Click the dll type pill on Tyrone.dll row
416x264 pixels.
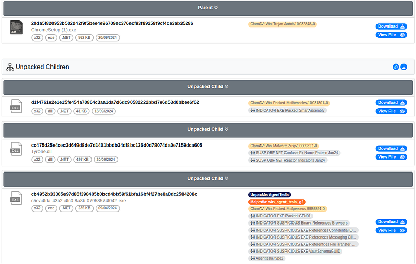pyautogui.click(x=50, y=160)
